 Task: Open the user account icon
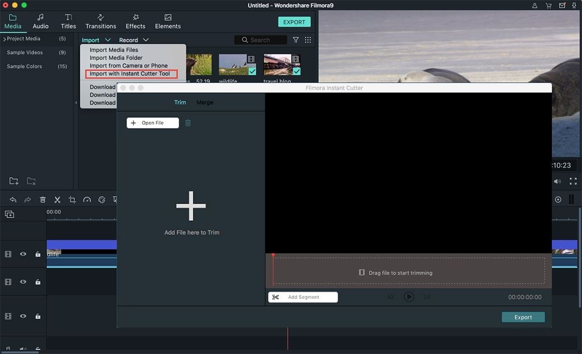point(535,6)
